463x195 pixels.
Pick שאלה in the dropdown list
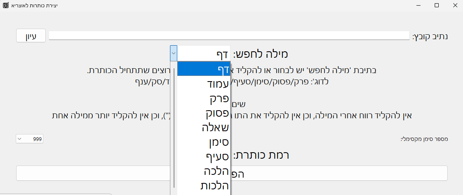pos(204,128)
